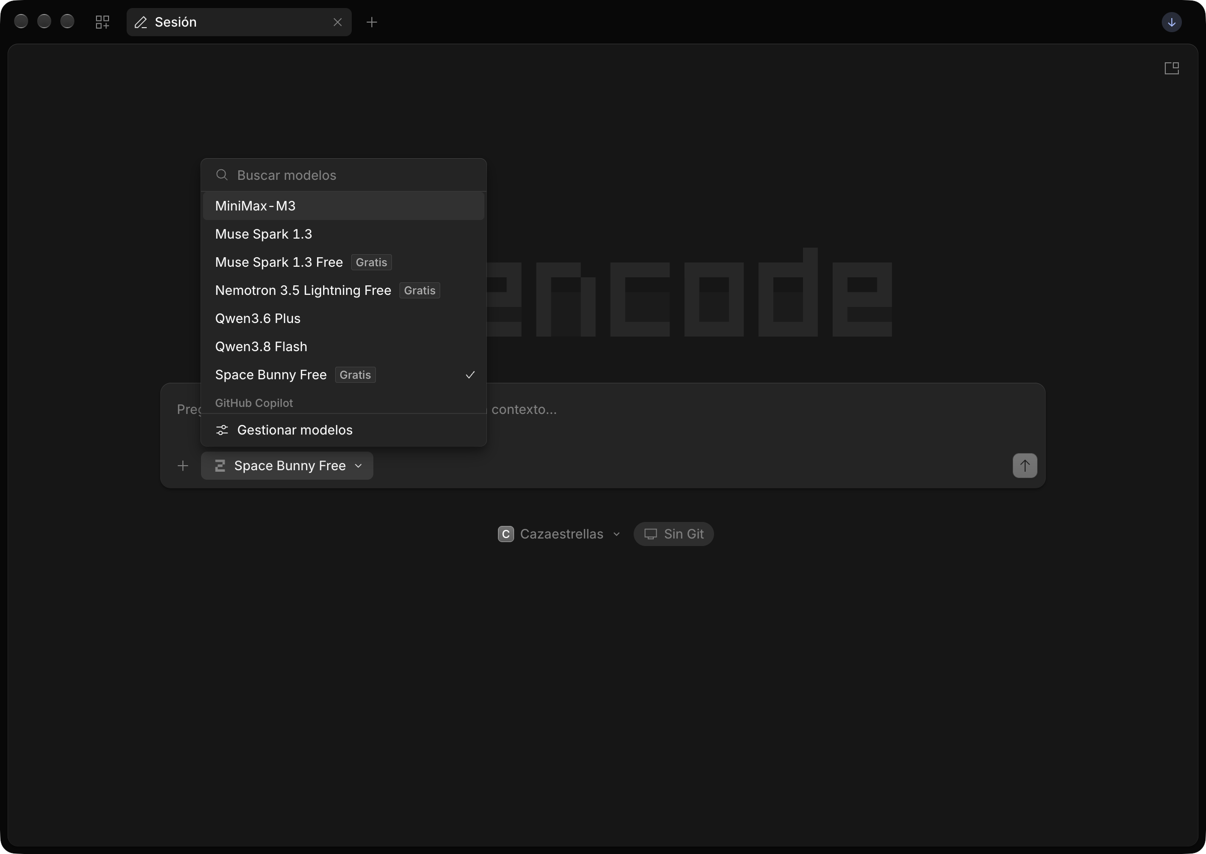Open the grid-plus projects icon

pyautogui.click(x=103, y=22)
